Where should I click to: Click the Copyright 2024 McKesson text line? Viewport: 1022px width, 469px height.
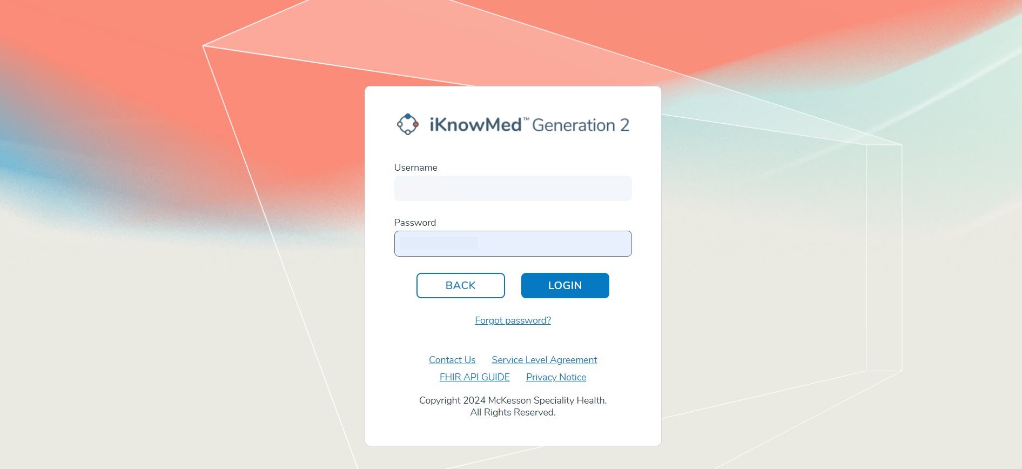click(513, 400)
